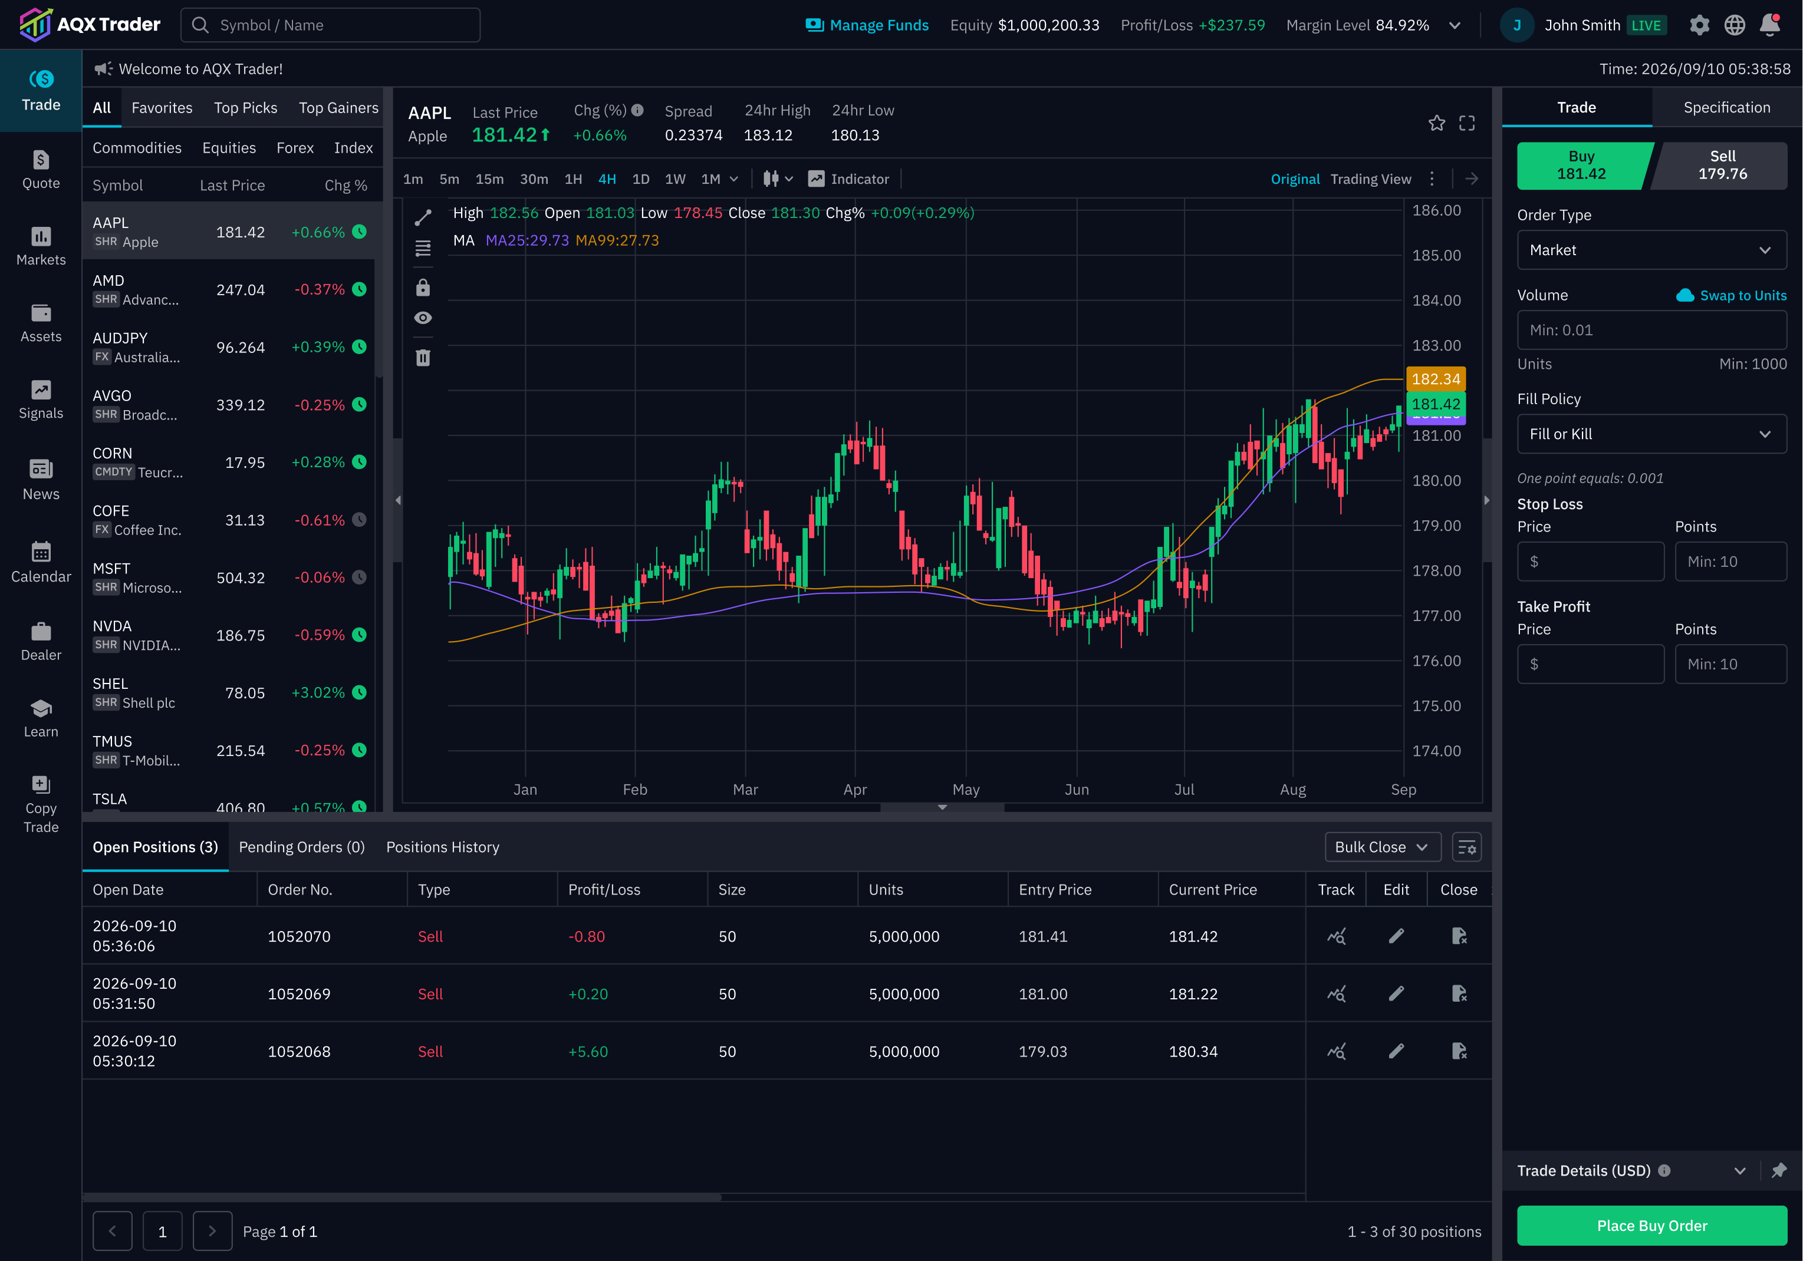This screenshot has width=1803, height=1261.
Task: Open the Markets sidebar section
Action: [x=41, y=246]
